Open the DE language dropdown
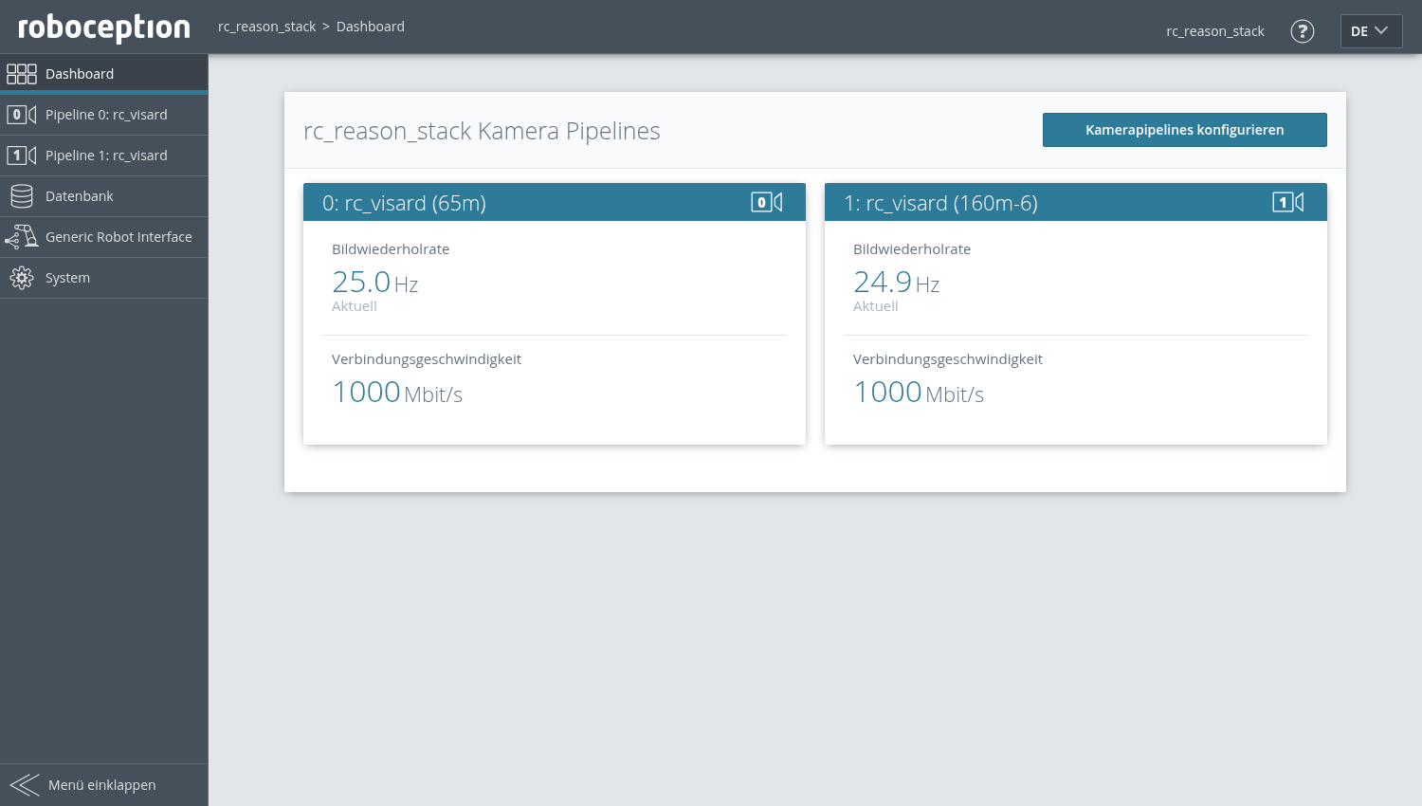The image size is (1422, 806). 1371,30
